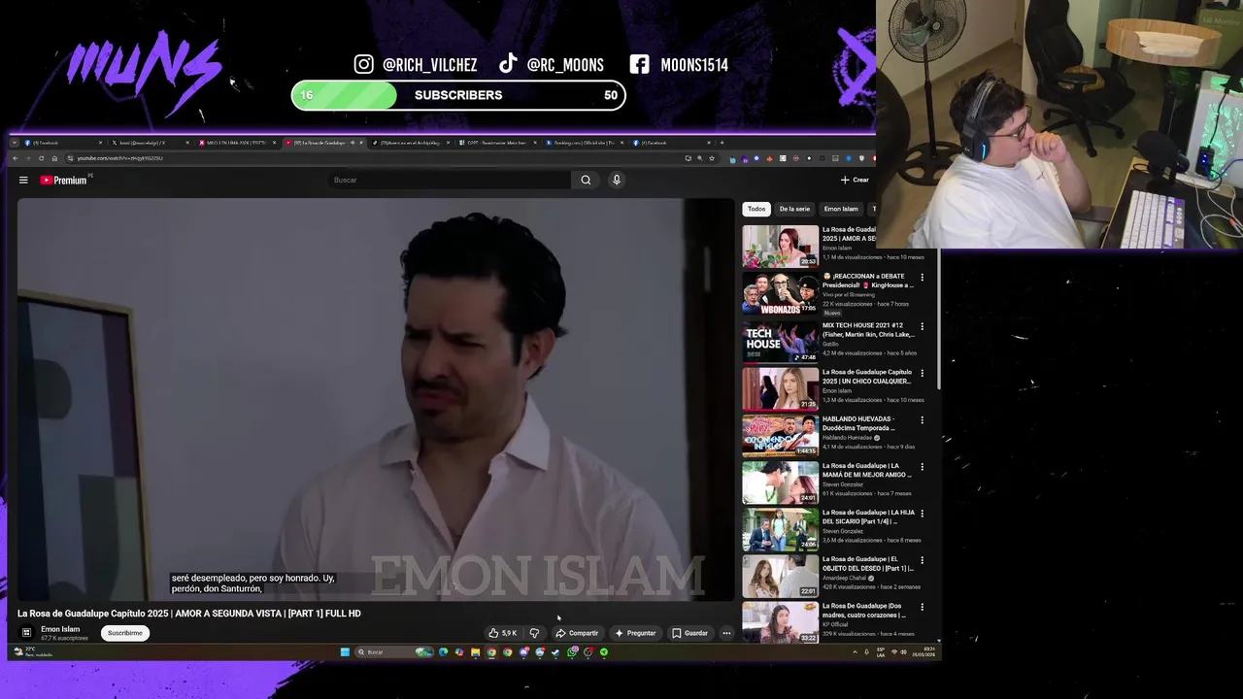This screenshot has height=699, width=1243.
Task: Open taskbar weather widget
Action: coord(32,652)
